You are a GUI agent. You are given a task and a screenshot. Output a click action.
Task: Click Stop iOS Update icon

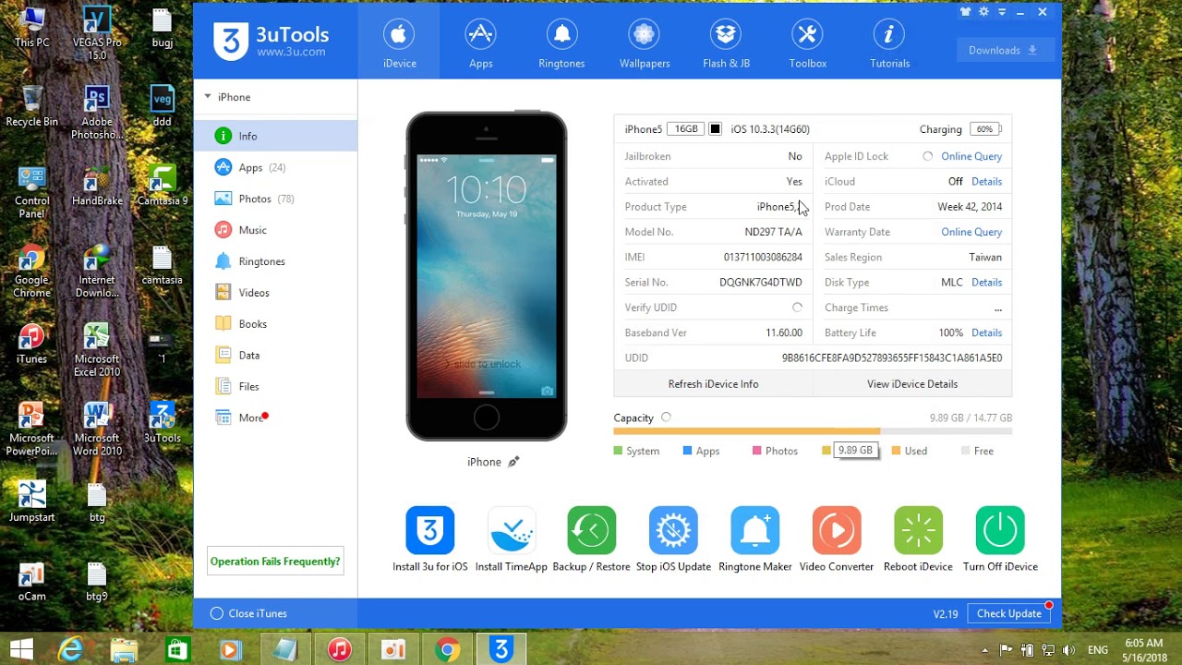click(673, 530)
